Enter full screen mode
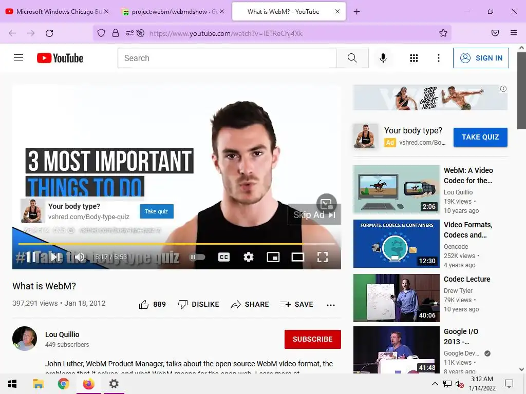The width and height of the screenshot is (526, 394). (x=323, y=257)
